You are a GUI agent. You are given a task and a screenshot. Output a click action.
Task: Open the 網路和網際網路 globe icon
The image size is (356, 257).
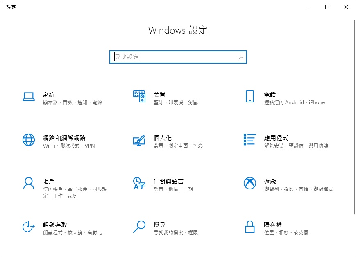pos(29,140)
